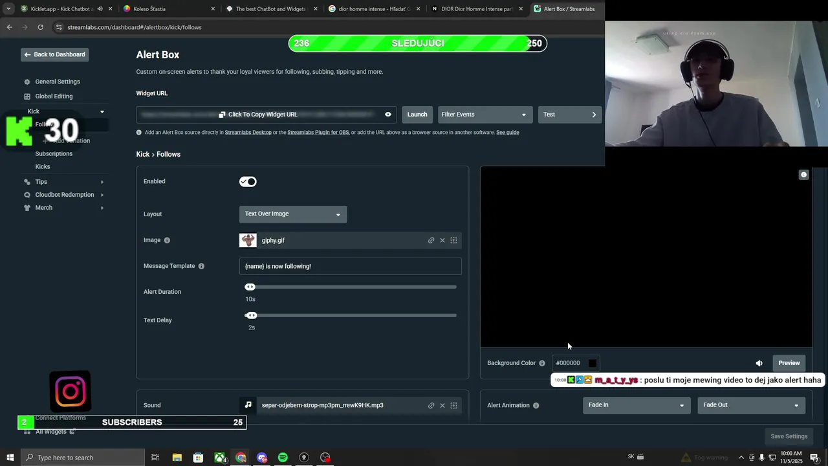Image resolution: width=828 pixels, height=466 pixels.
Task: Adjust the Alert Duration slider handle
Action: pos(250,287)
